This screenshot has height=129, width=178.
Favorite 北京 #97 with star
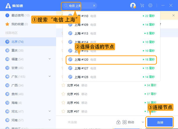(63, 111)
